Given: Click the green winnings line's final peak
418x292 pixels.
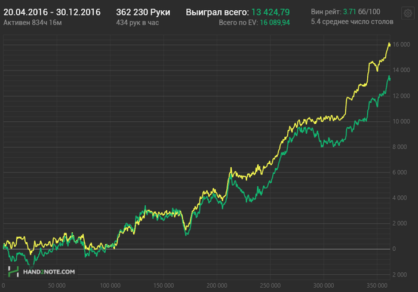Looking at the screenshot, I should click(389, 76).
